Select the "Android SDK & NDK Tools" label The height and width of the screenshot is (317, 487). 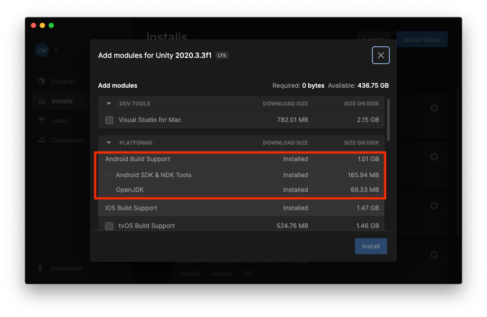click(x=154, y=175)
